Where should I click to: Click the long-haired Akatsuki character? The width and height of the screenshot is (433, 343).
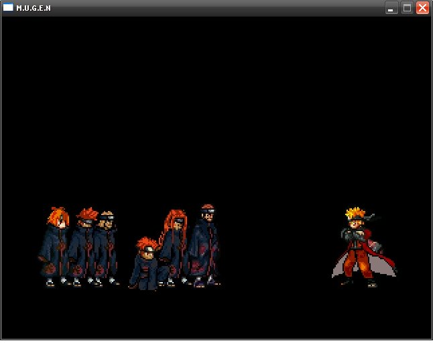click(x=174, y=247)
